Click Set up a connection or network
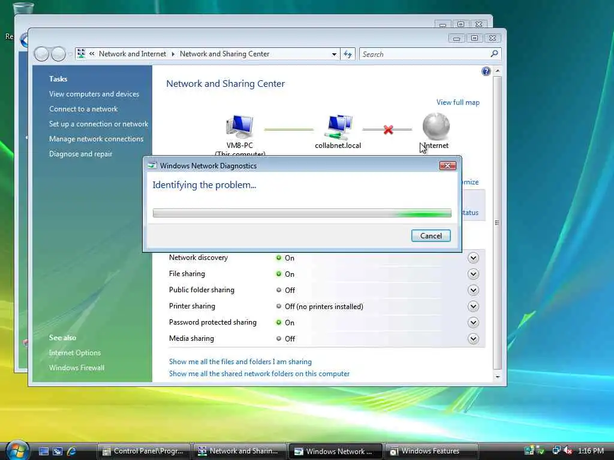 (98, 124)
